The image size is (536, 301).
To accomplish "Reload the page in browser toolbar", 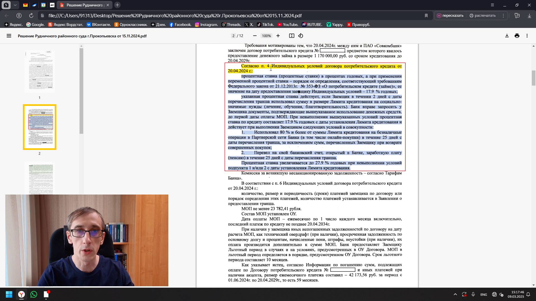I will pyautogui.click(x=31, y=16).
